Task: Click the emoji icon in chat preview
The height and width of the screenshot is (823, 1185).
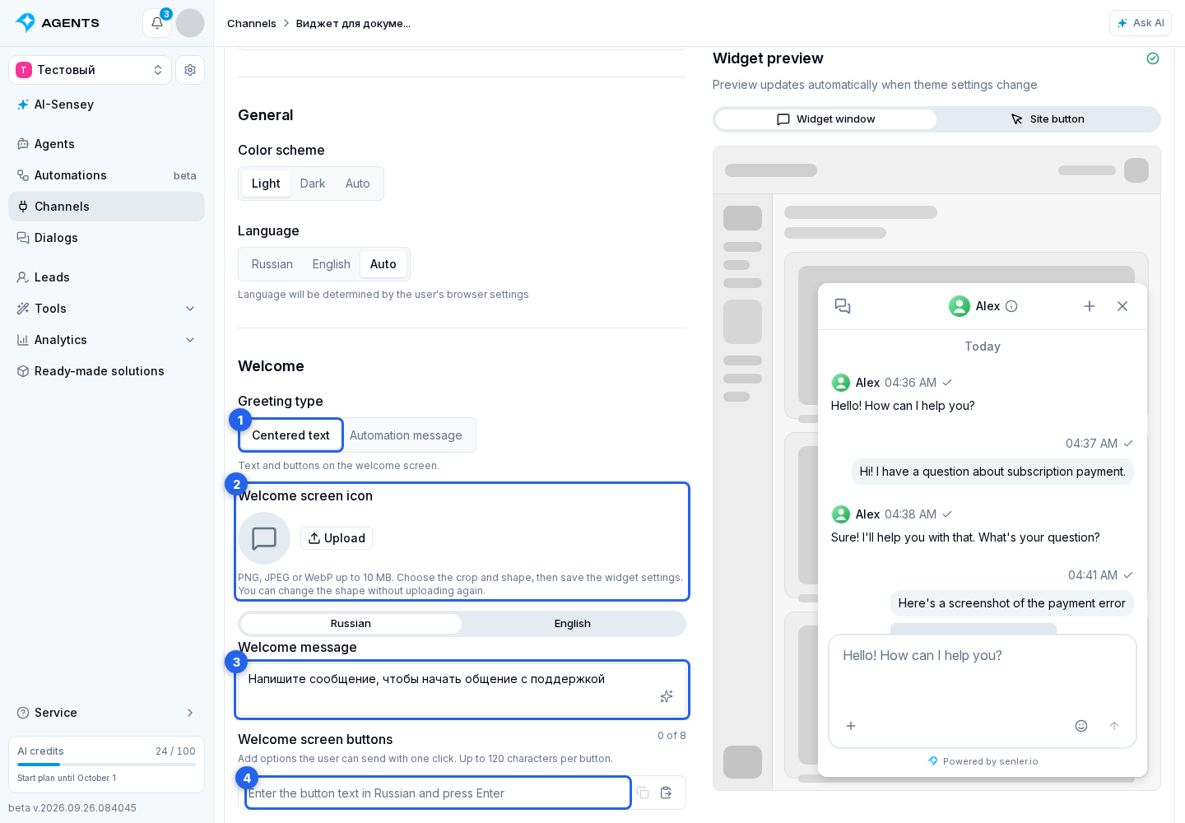Action: [1081, 726]
